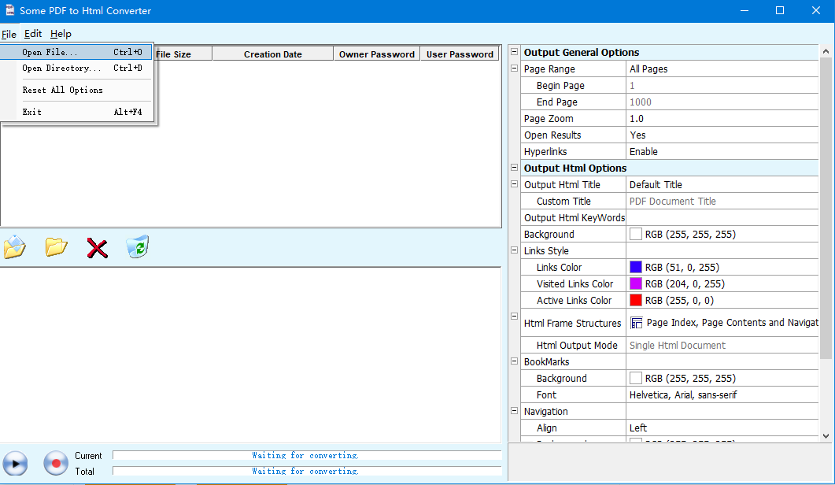
Task: Choose Open Directory... menu entry
Action: [x=77, y=68]
